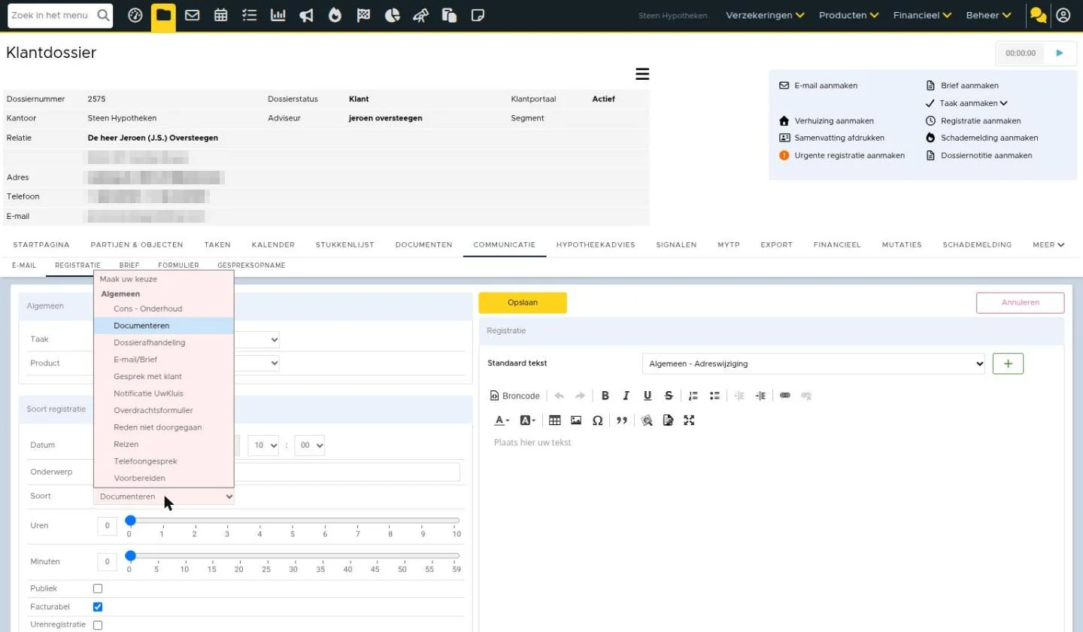Screen dimensions: 1083x632
Task: Click the green plus button beside Standaard tekst
Action: (x=1008, y=363)
